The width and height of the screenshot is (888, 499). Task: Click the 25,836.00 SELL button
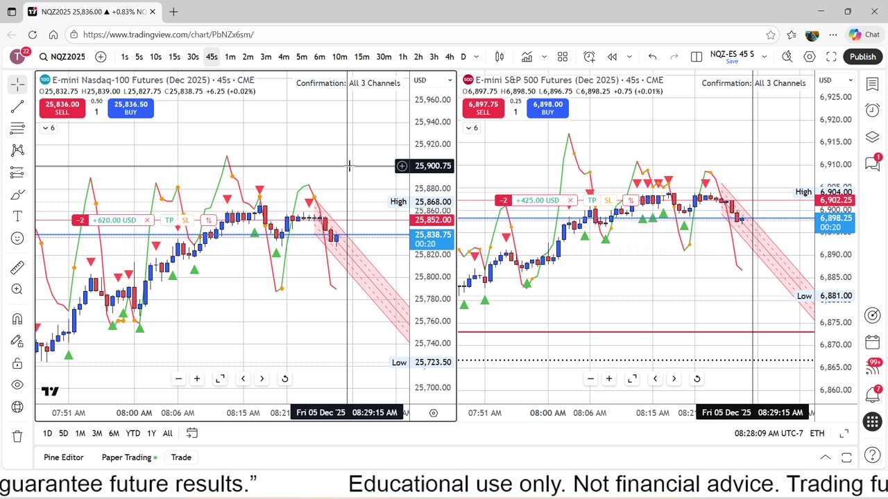(x=62, y=108)
